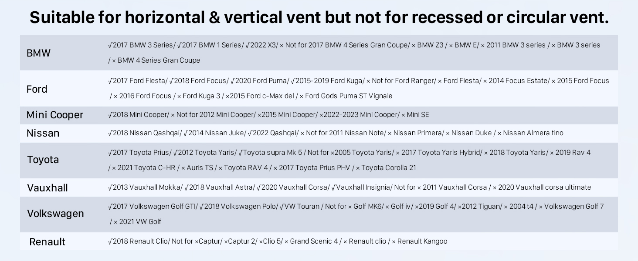Select the Toyota brand label
This screenshot has height=261, width=638.
[43, 160]
